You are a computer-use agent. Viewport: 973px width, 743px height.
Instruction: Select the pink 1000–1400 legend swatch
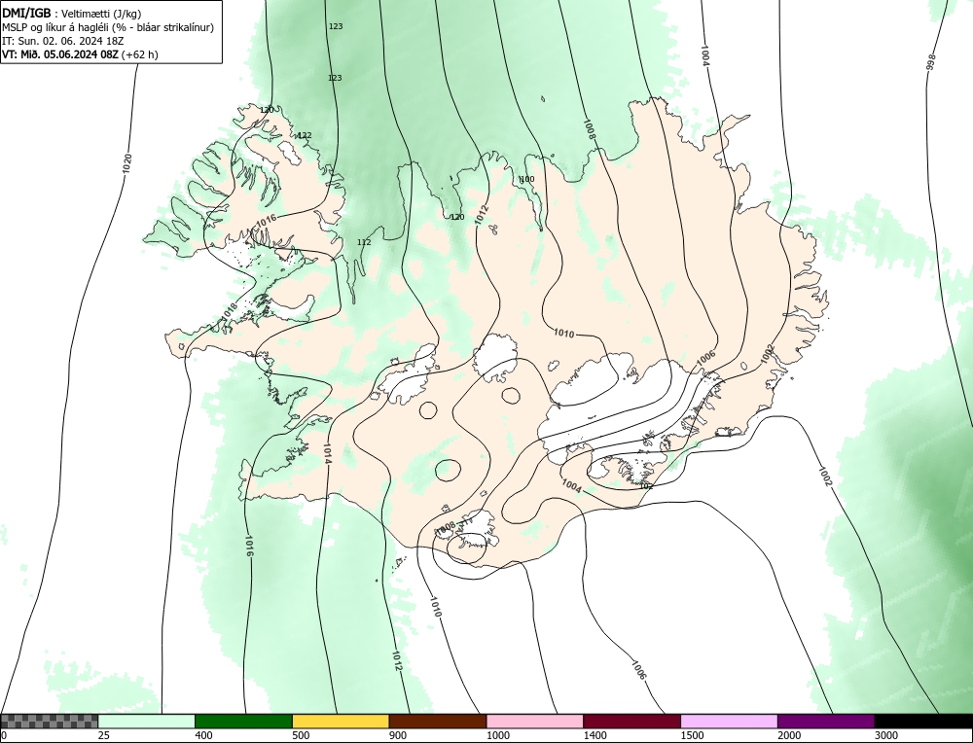(x=535, y=722)
